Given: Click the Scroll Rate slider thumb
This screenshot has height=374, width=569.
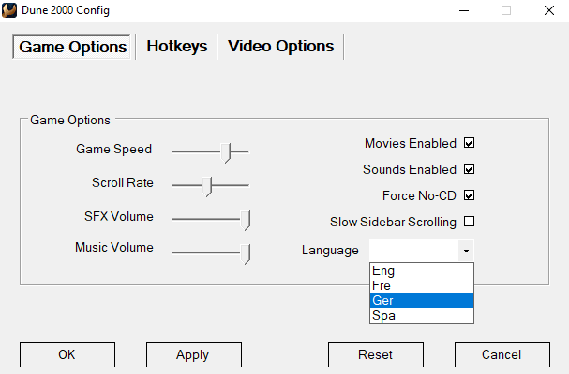Looking at the screenshot, I should pos(209,184).
